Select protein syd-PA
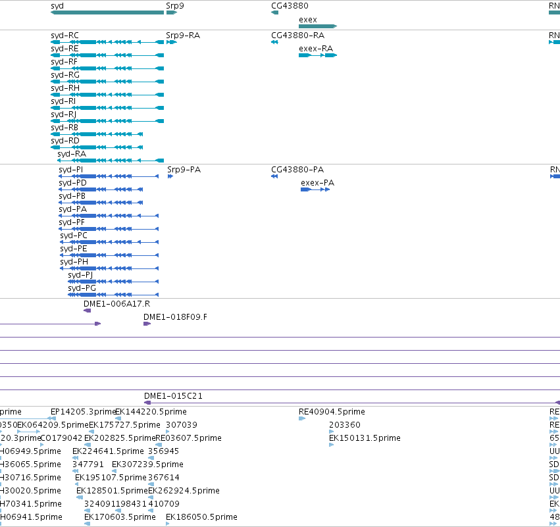This screenshot has width=560, height=527. coord(109,216)
